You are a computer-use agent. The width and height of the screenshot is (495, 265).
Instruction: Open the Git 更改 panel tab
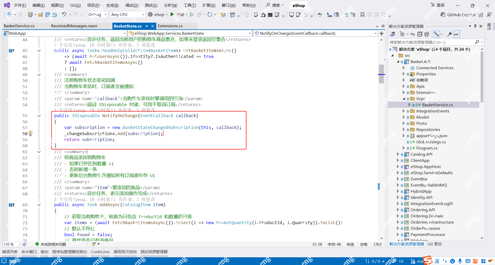434,244
